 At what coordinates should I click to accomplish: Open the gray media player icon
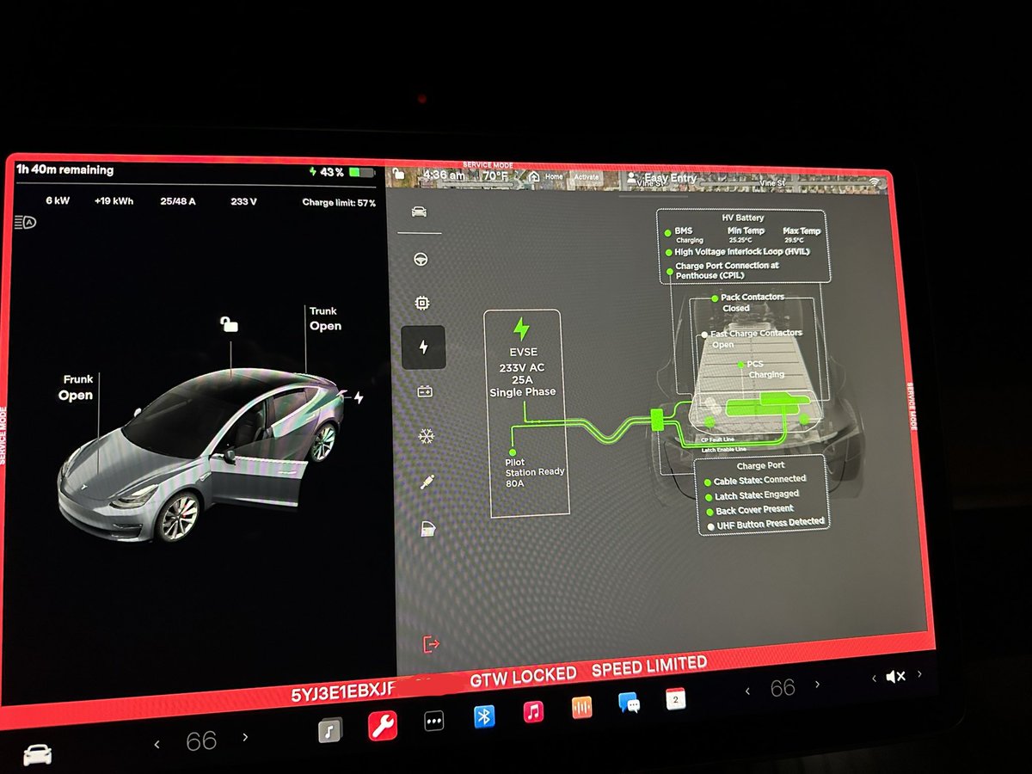pyautogui.click(x=331, y=730)
